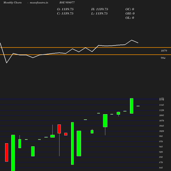171x171 pixels.
Task: Click the last small green dash candle near 1139
Action: (x=138, y=106)
